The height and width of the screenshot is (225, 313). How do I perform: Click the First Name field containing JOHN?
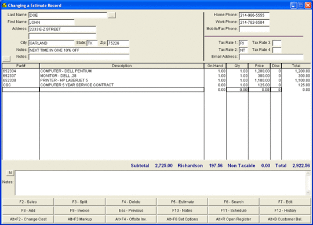click(x=52, y=23)
